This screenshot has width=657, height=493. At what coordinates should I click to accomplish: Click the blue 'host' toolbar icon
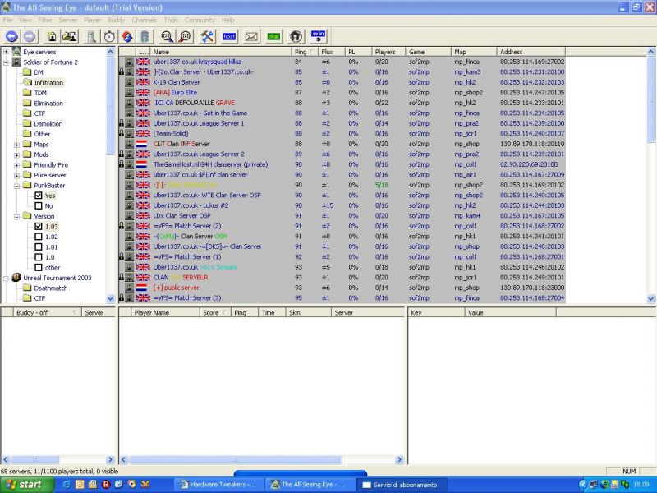click(x=229, y=36)
